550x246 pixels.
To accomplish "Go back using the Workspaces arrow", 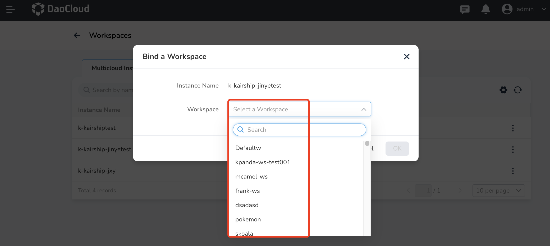I will pyautogui.click(x=77, y=35).
